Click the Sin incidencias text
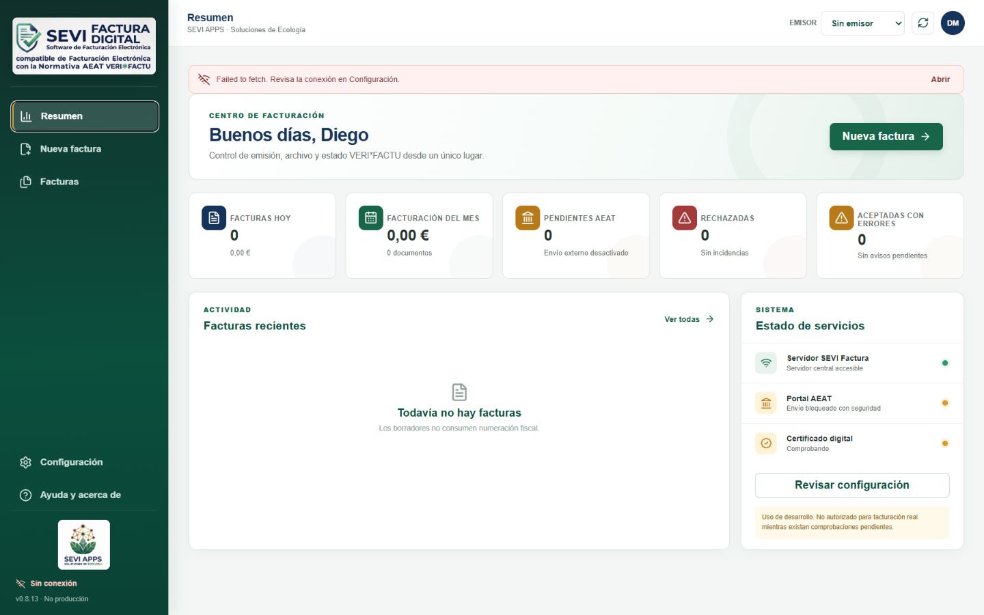Screen dimensions: 984x615 click(724, 253)
